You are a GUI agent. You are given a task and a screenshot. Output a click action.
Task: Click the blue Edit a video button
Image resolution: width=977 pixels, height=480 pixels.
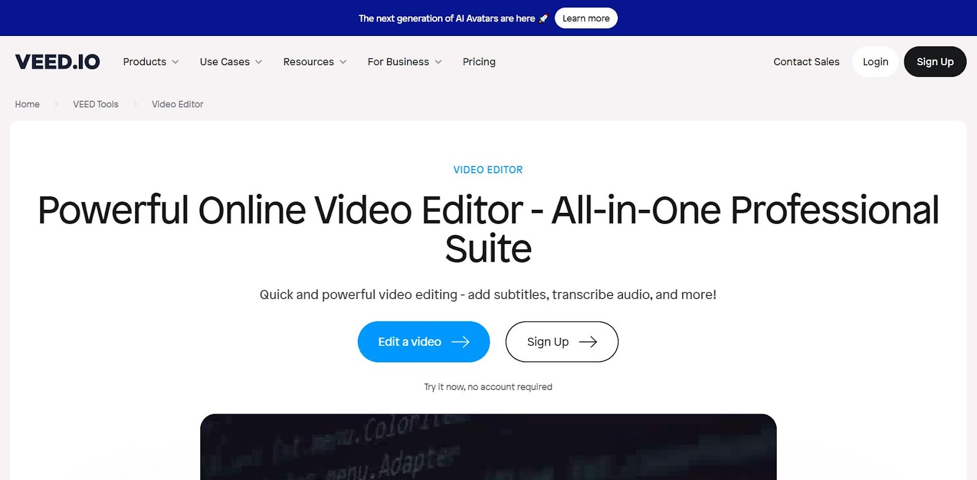[x=424, y=342]
